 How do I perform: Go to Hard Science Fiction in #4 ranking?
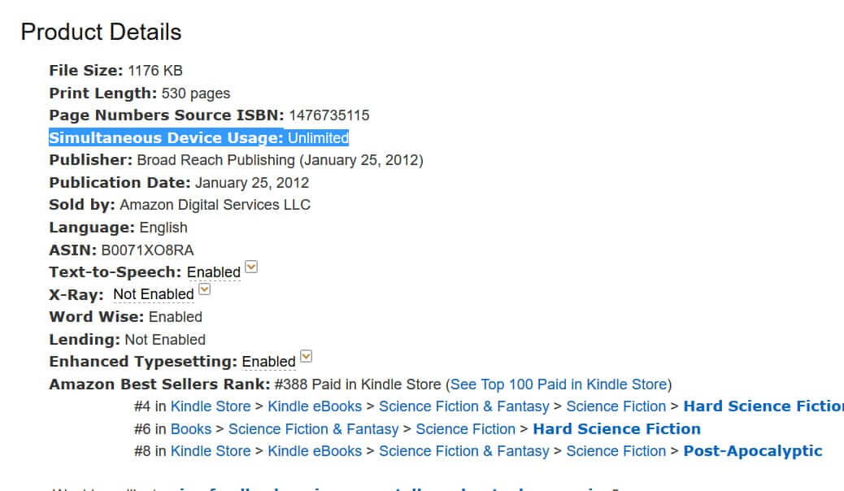tap(764, 406)
